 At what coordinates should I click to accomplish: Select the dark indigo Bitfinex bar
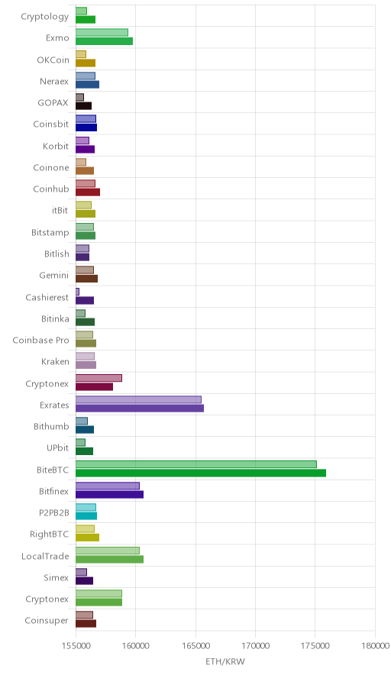pos(109,495)
